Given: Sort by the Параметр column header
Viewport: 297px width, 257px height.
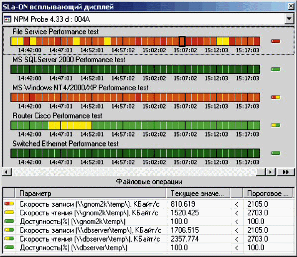Looking at the screenshot, I should 91,193.
